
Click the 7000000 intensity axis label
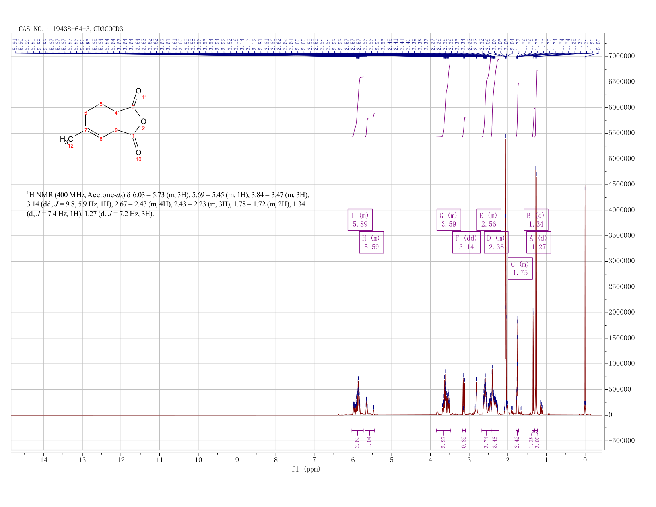pyautogui.click(x=621, y=56)
